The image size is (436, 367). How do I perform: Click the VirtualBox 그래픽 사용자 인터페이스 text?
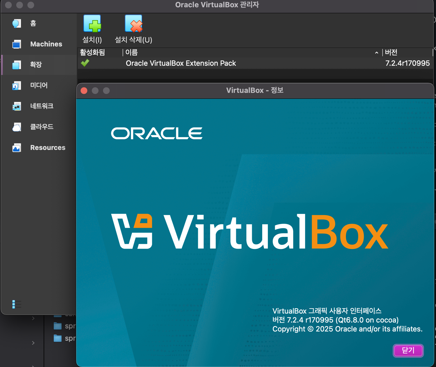click(x=327, y=311)
